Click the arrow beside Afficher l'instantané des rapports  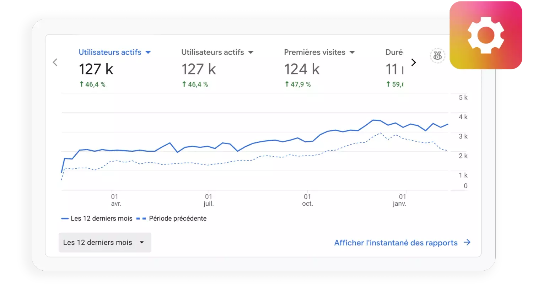(467, 243)
